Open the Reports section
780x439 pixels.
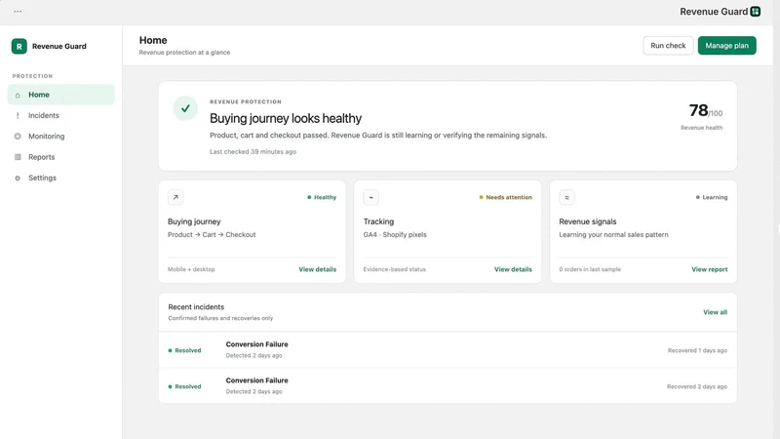point(60,157)
